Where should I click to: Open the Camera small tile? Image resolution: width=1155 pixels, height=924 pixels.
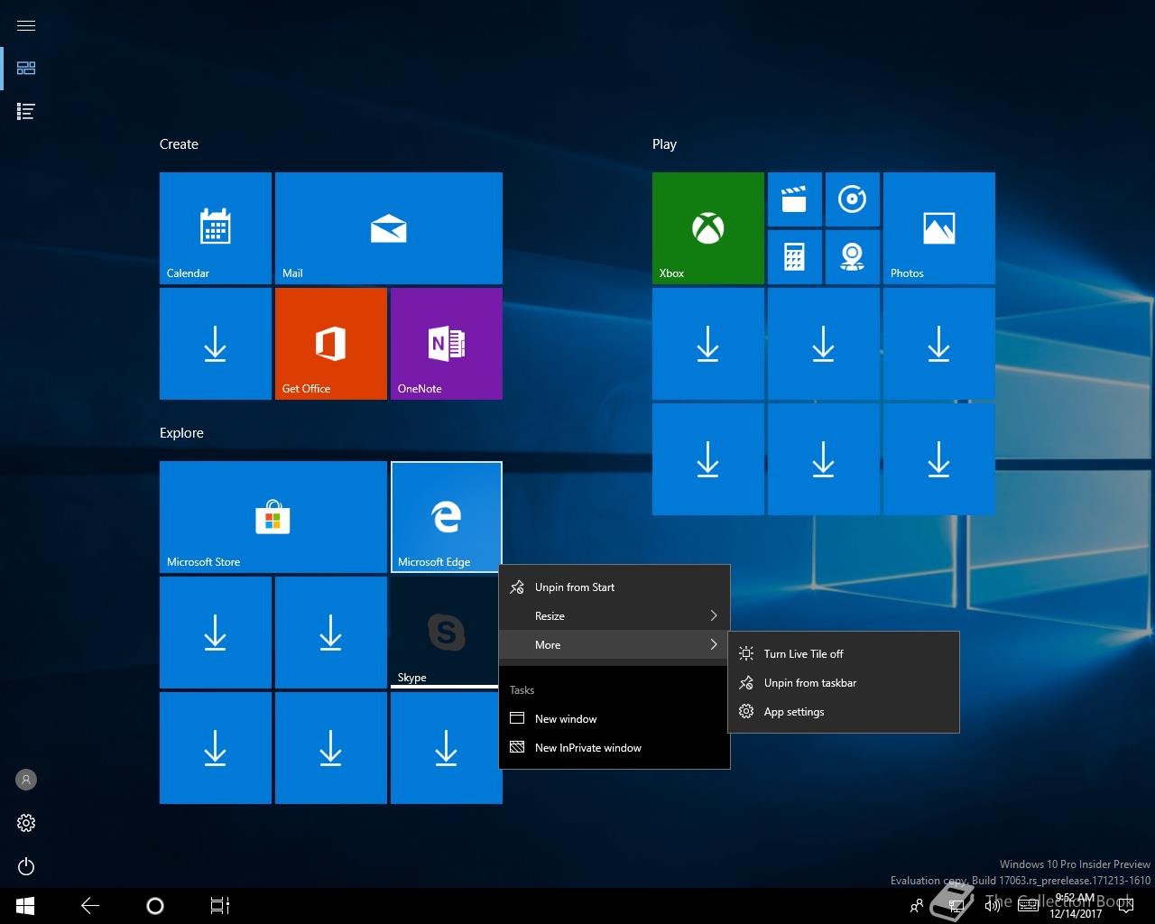pyautogui.click(x=853, y=257)
